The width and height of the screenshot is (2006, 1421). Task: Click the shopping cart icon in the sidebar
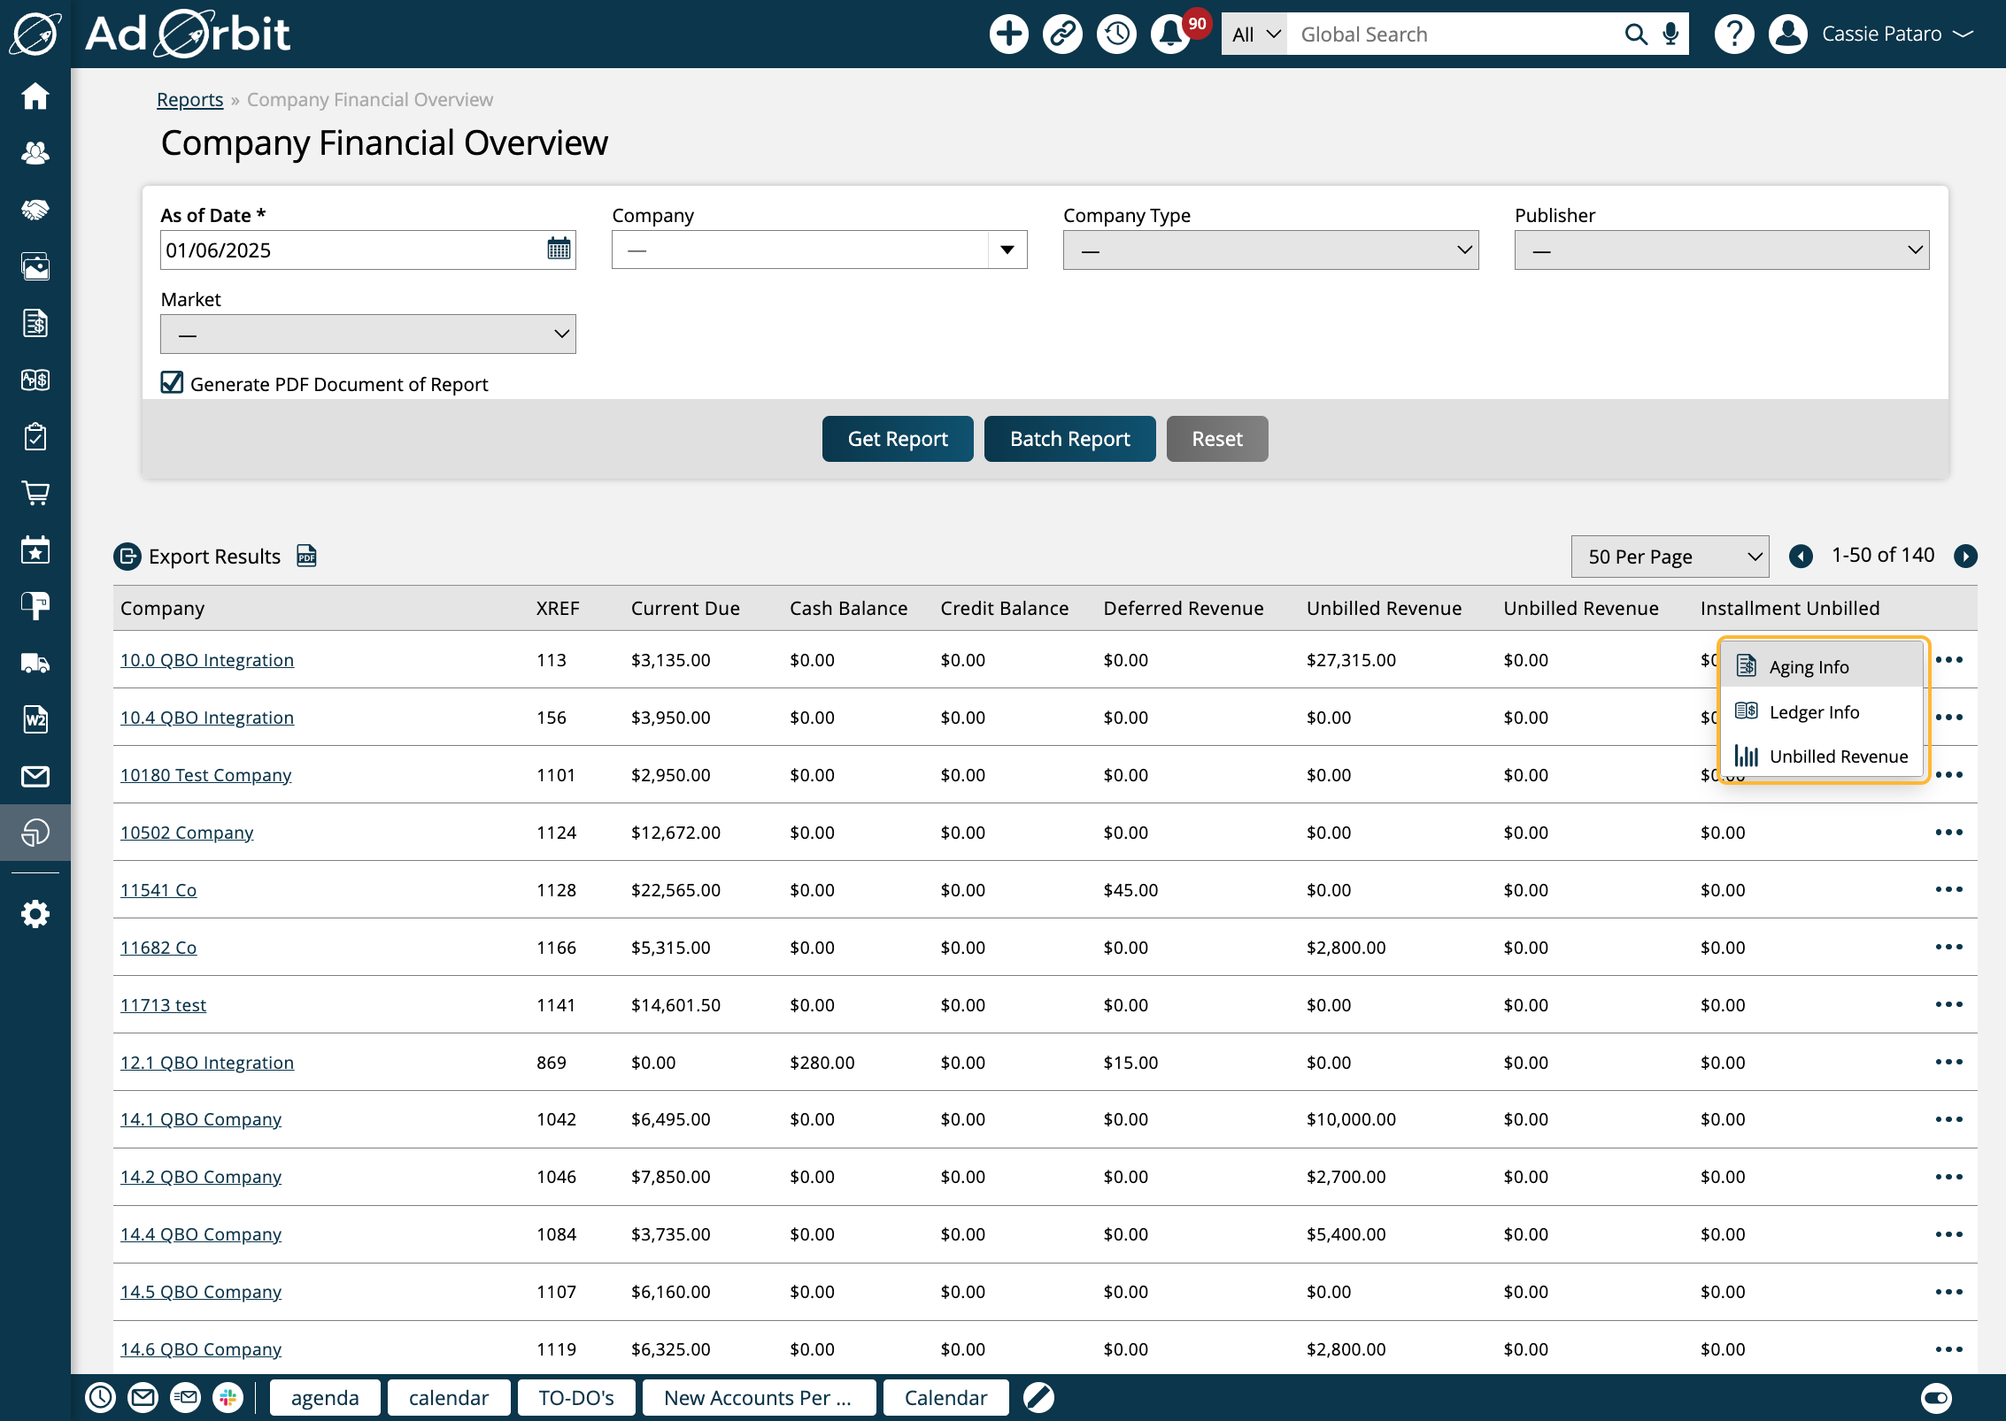click(x=35, y=493)
